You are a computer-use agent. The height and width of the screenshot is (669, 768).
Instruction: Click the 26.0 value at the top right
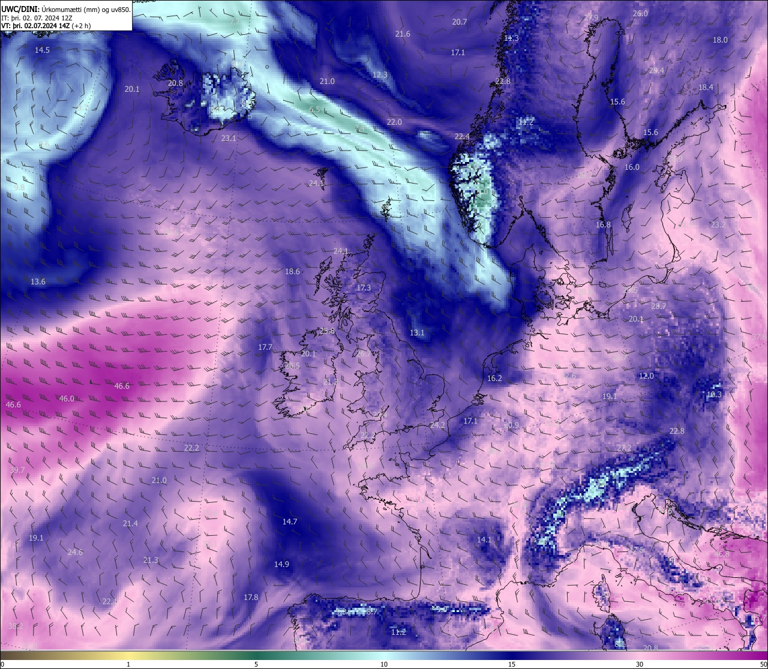click(x=640, y=14)
